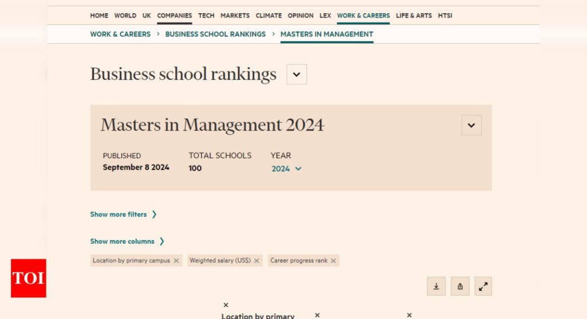587x319 pixels.
Task: Open LEX section
Action: point(325,15)
